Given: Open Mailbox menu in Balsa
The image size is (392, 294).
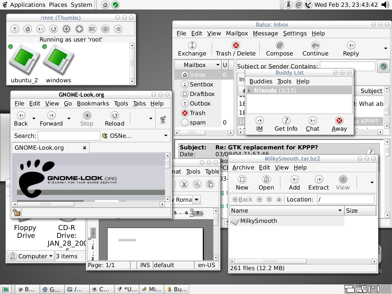Looking at the screenshot, I should click(x=237, y=33).
